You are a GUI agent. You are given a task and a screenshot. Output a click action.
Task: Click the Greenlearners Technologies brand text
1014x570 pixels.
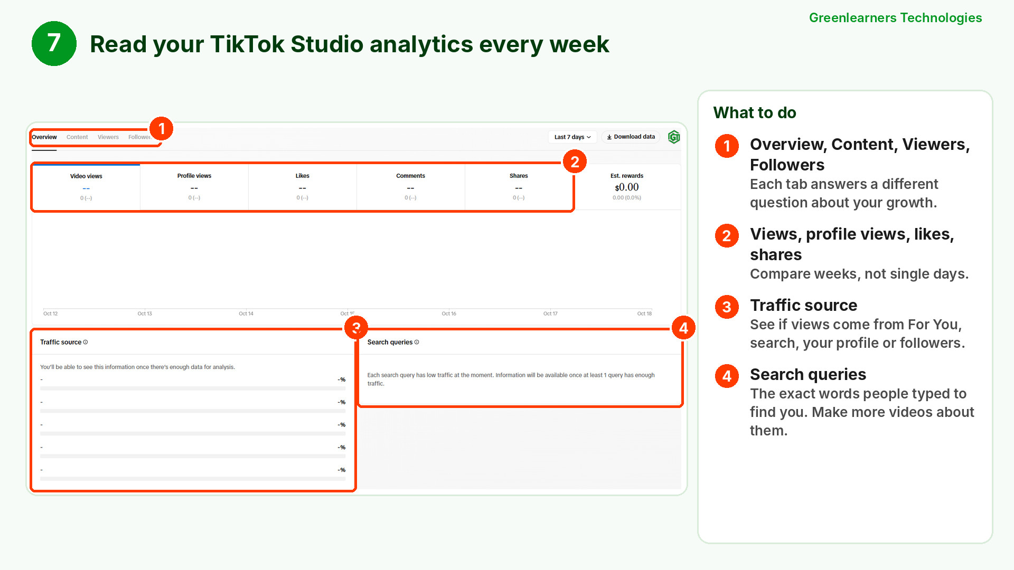pyautogui.click(x=895, y=18)
